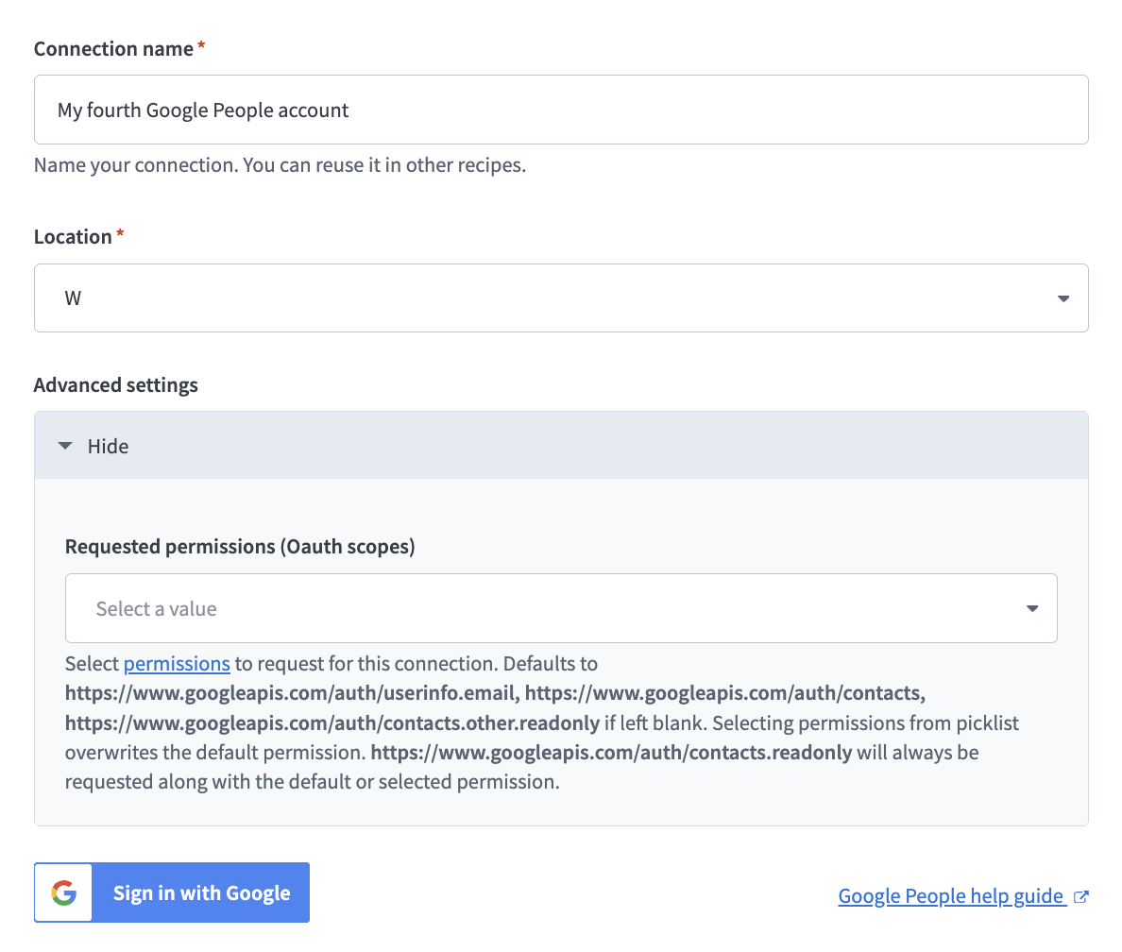Click the Connection name input field
This screenshot has width=1122, height=952.
click(x=561, y=110)
